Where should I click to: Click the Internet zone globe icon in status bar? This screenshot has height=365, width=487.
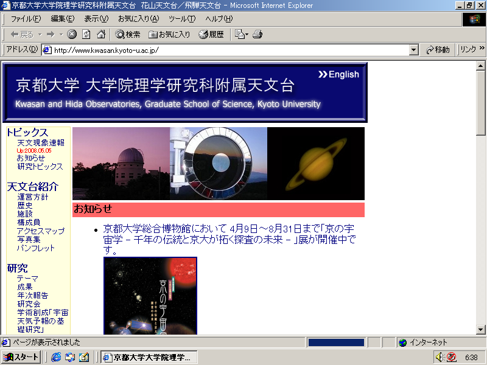coord(403,342)
